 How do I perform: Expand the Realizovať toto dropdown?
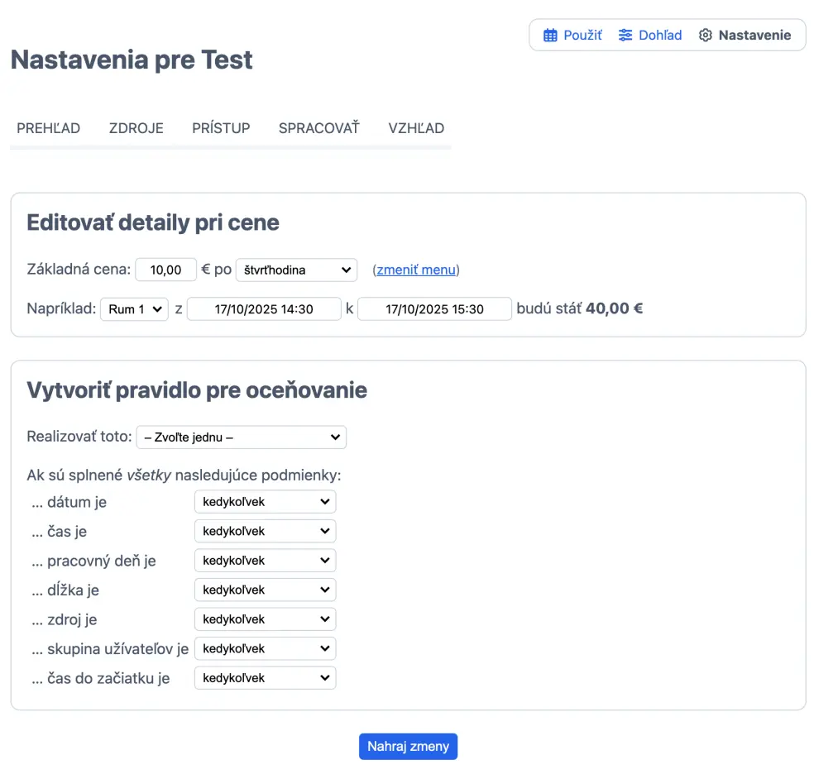point(241,437)
